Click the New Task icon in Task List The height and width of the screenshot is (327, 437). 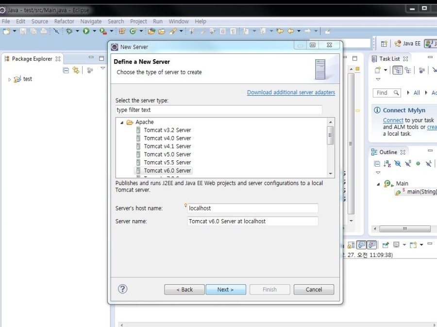click(378, 70)
